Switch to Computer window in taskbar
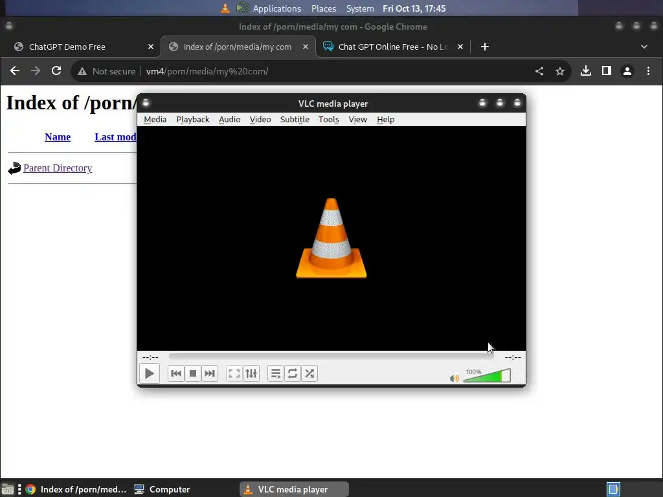 tap(162, 489)
